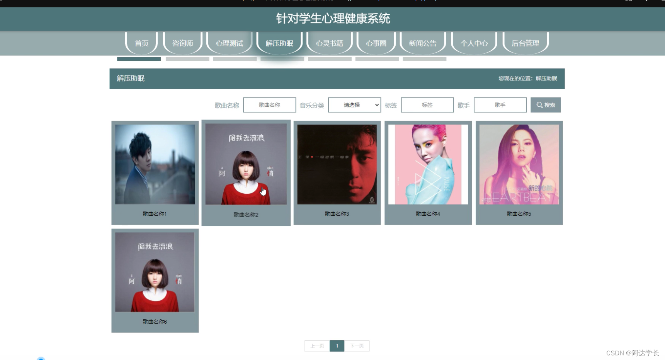This screenshot has width=665, height=360.
Task: Open album cover thumbnail of 歌曲名称5
Action: click(519, 164)
